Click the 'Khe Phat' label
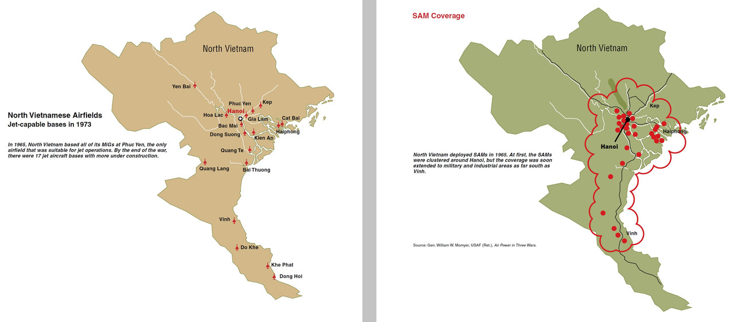The image size is (734, 322). coord(282,265)
